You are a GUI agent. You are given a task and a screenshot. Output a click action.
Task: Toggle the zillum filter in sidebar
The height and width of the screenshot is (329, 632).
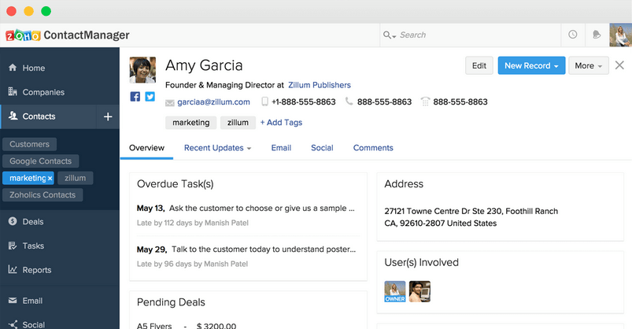[76, 179]
